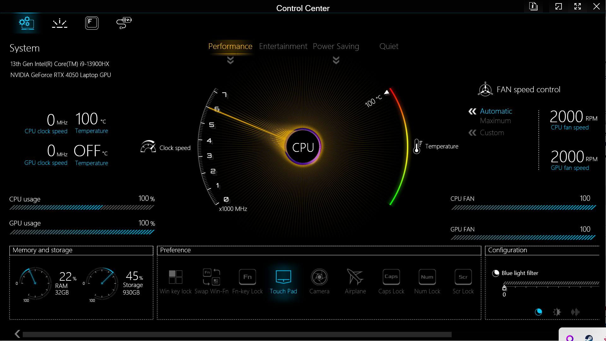
Task: Expand chevron below Performance mode
Action: coord(230,60)
